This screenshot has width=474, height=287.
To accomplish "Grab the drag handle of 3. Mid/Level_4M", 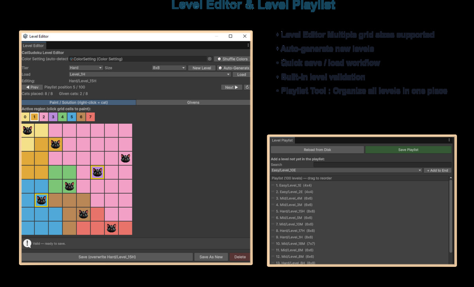I will [x=273, y=198].
